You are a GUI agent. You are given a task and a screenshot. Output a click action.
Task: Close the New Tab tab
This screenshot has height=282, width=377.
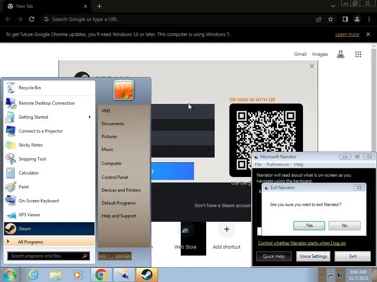(x=85, y=6)
